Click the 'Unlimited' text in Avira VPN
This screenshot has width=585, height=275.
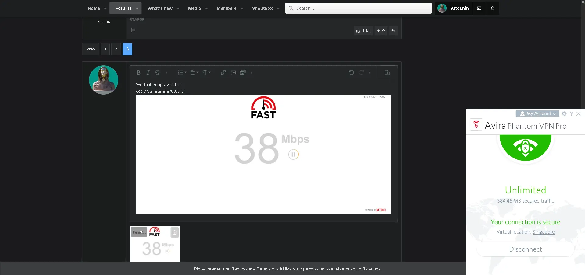click(526, 190)
